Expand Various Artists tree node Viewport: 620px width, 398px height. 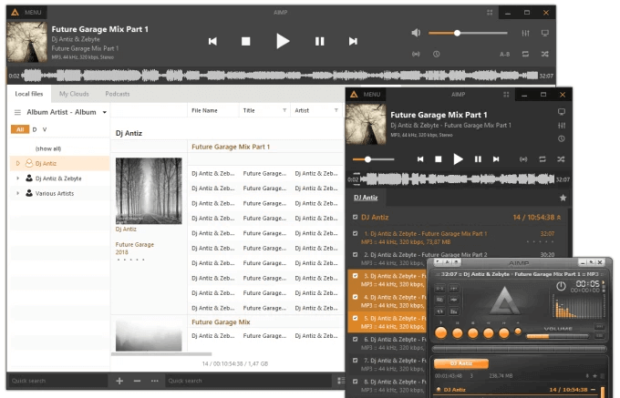pyautogui.click(x=18, y=193)
